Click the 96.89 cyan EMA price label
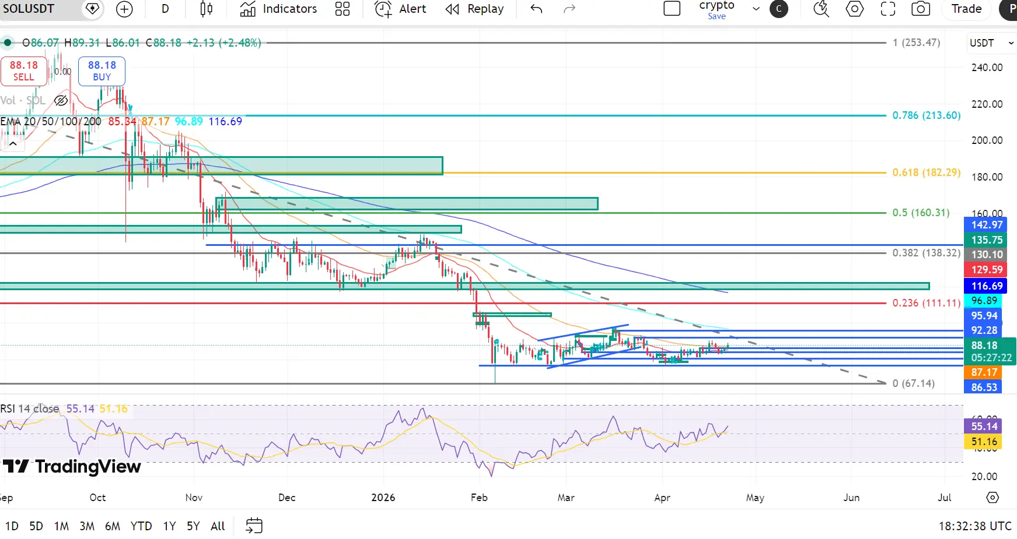Screen dimensions: 1017x539 coord(983,301)
